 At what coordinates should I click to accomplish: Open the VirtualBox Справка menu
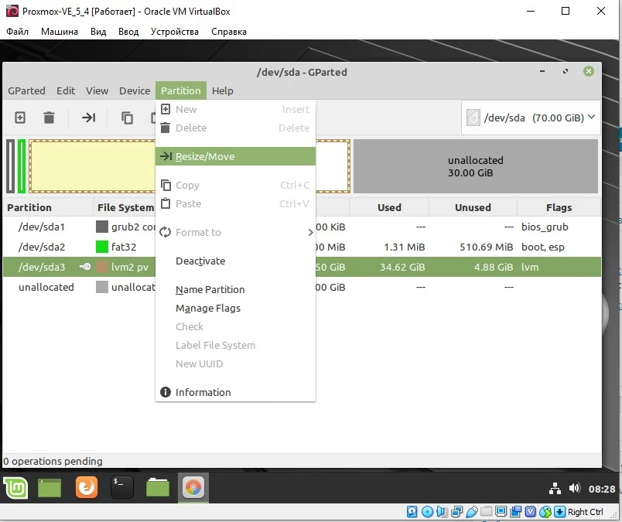point(229,32)
